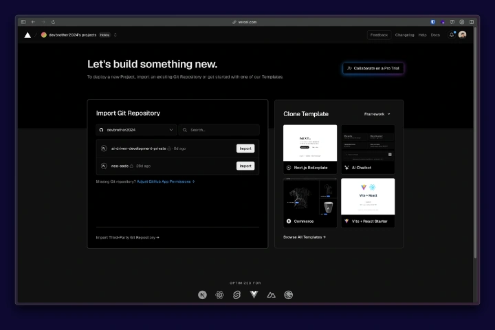Open the Bitwarden shield extension icon
Image resolution: width=495 pixels, height=330 pixels.
click(433, 22)
